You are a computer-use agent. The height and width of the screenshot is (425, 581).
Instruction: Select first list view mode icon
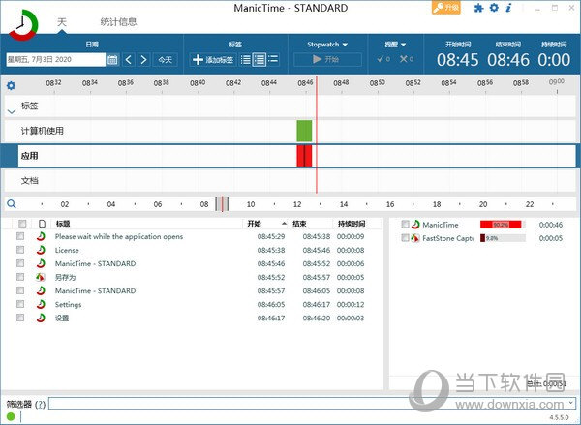click(x=245, y=60)
